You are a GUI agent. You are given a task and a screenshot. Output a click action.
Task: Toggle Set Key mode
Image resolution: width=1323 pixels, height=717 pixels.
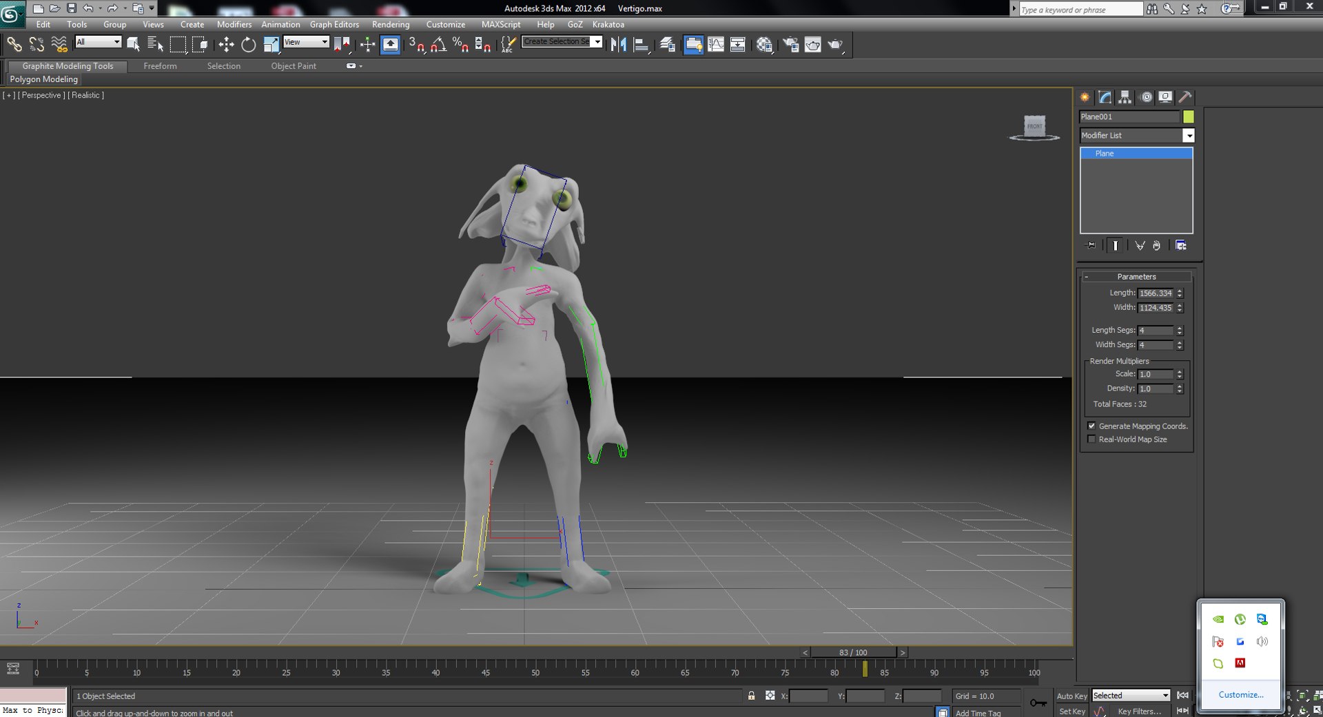(x=1071, y=711)
